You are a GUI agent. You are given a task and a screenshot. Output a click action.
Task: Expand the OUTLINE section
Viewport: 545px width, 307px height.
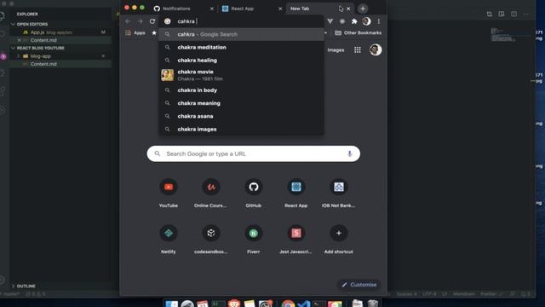point(24,287)
